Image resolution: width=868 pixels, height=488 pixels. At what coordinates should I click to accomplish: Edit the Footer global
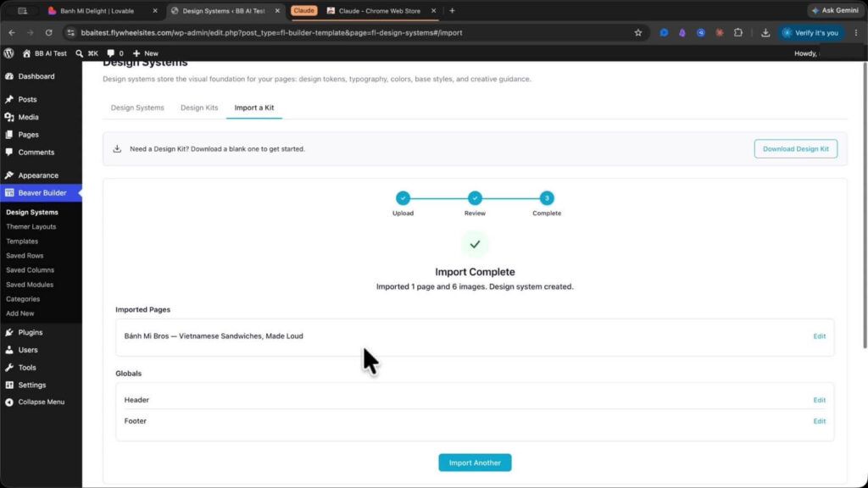pyautogui.click(x=820, y=421)
